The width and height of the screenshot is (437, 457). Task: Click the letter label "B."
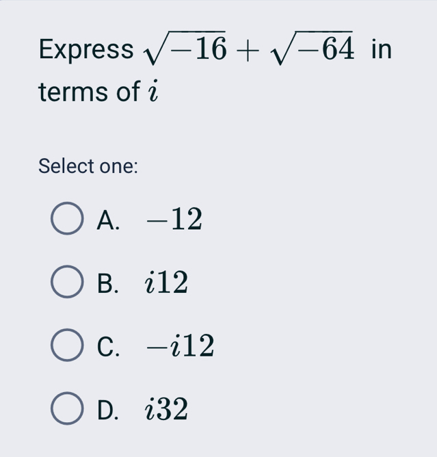pyautogui.click(x=109, y=283)
